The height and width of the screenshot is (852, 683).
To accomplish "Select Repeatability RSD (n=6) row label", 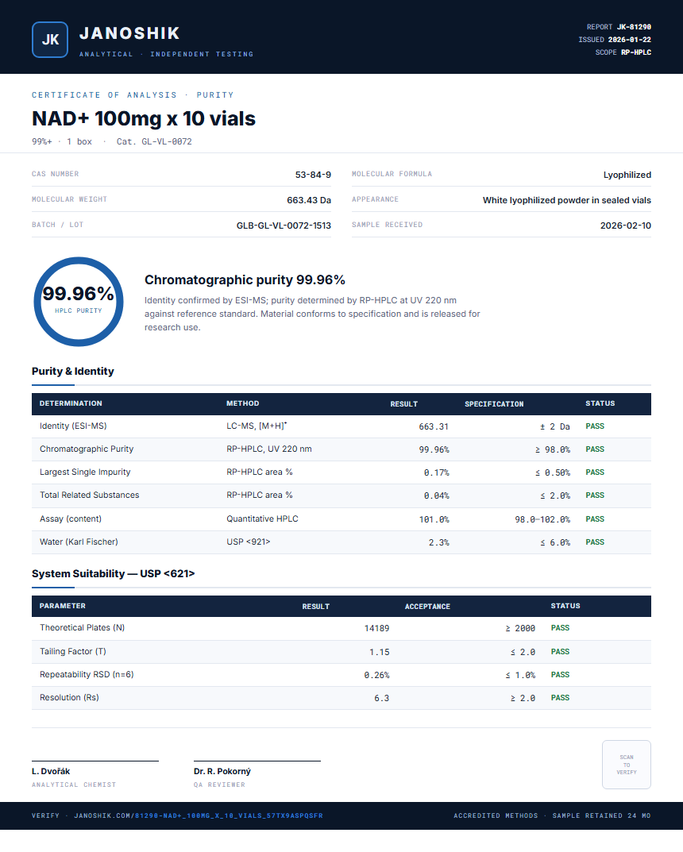I will click(x=87, y=674).
